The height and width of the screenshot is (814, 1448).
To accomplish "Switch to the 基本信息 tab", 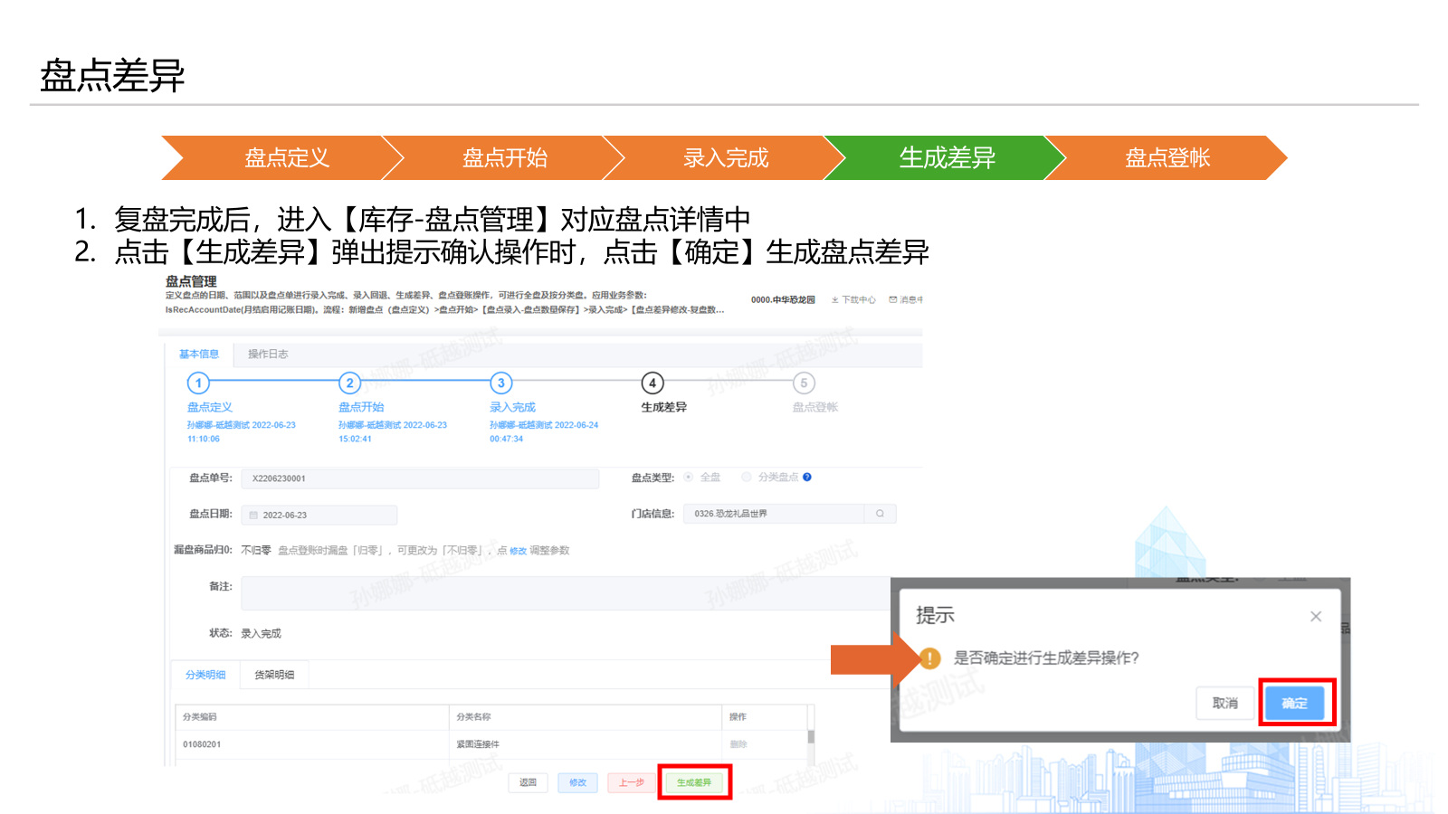I will tap(199, 354).
